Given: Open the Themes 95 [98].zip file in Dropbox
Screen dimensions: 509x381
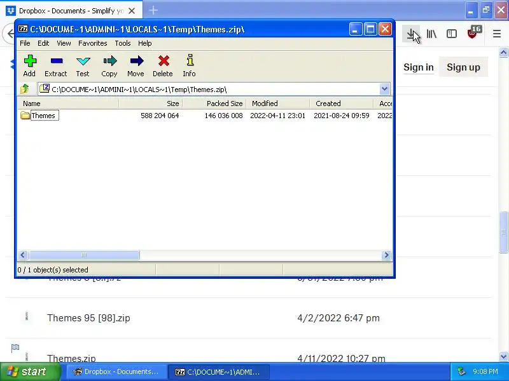Looking at the screenshot, I should [x=88, y=318].
